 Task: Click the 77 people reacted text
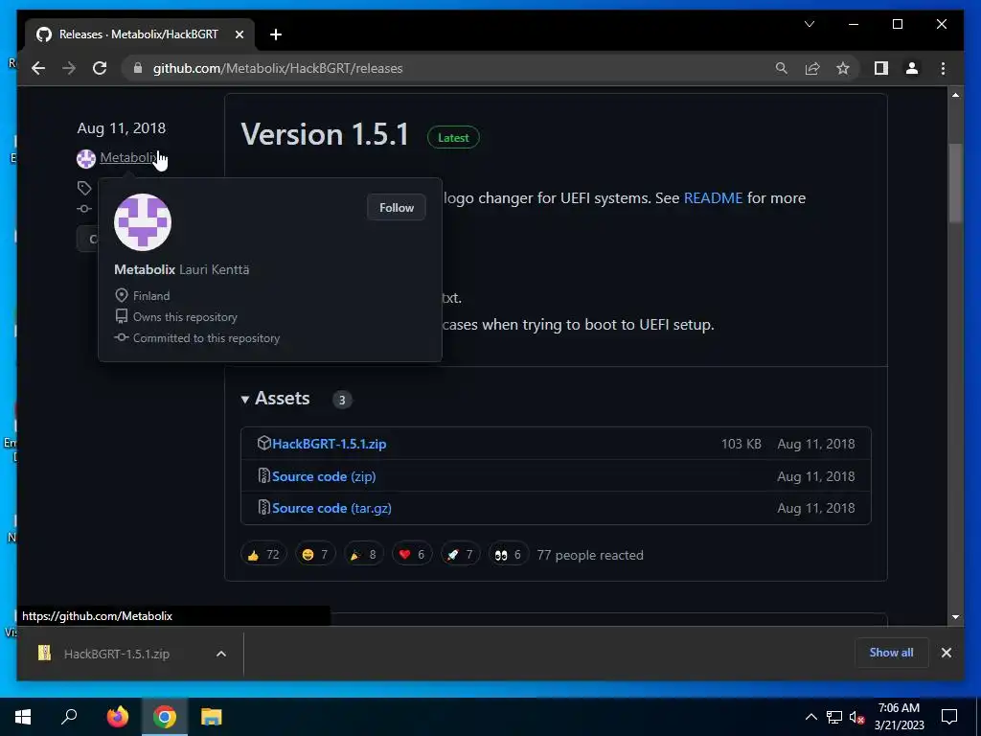pos(590,555)
